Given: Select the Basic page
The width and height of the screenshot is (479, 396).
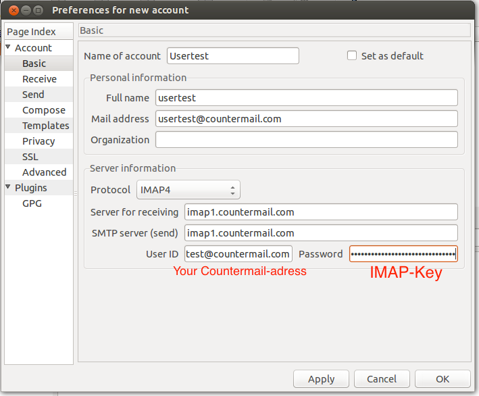Looking at the screenshot, I should (39, 64).
